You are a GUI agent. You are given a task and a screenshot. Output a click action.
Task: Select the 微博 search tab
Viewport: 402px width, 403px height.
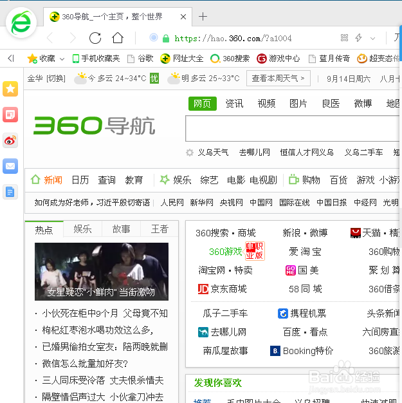[x=363, y=104]
